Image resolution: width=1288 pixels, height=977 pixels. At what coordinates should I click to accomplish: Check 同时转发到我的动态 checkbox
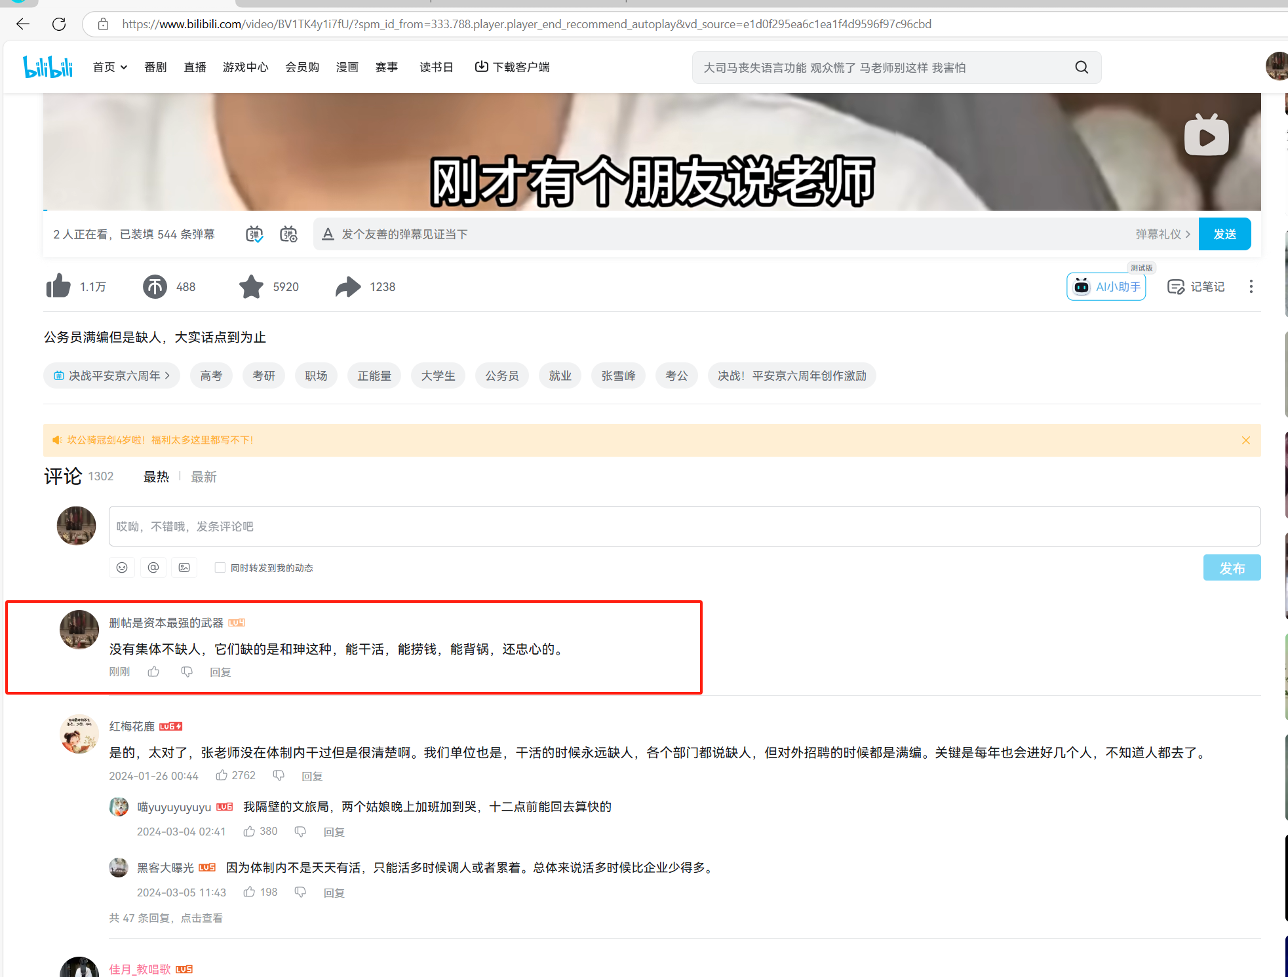pyautogui.click(x=220, y=567)
